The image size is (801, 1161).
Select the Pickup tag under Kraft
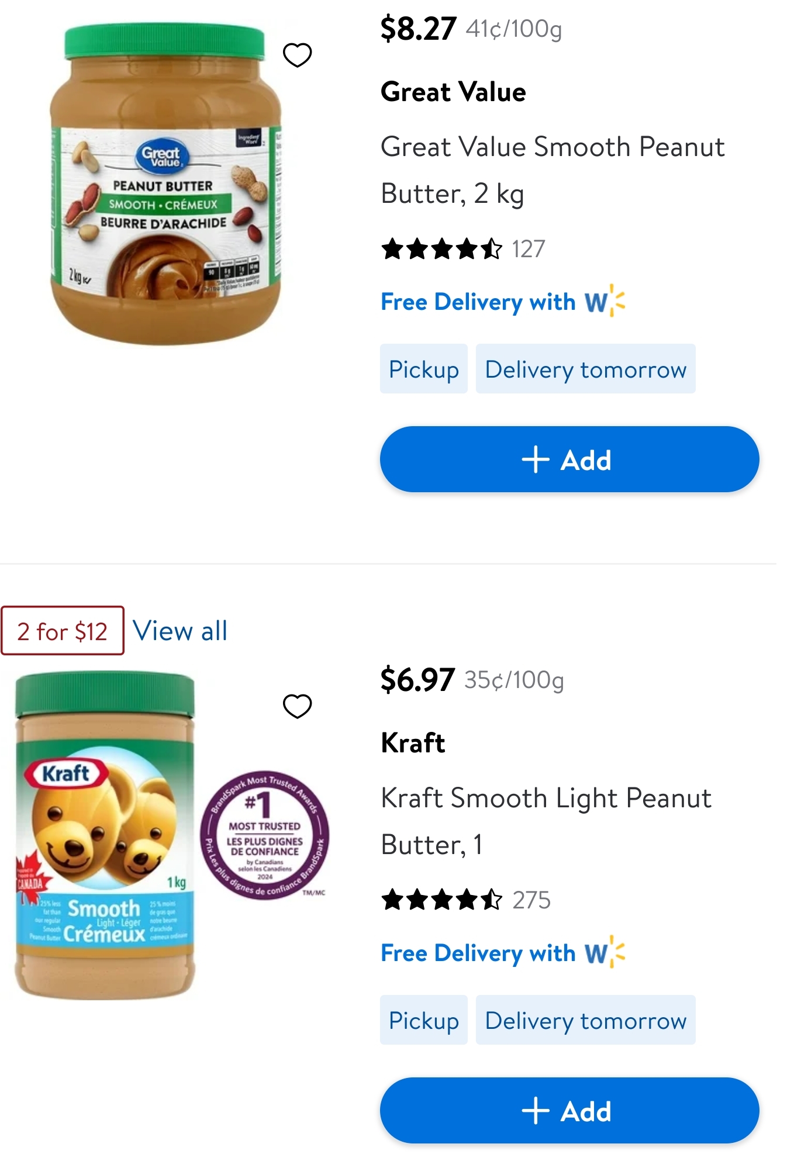point(423,1020)
